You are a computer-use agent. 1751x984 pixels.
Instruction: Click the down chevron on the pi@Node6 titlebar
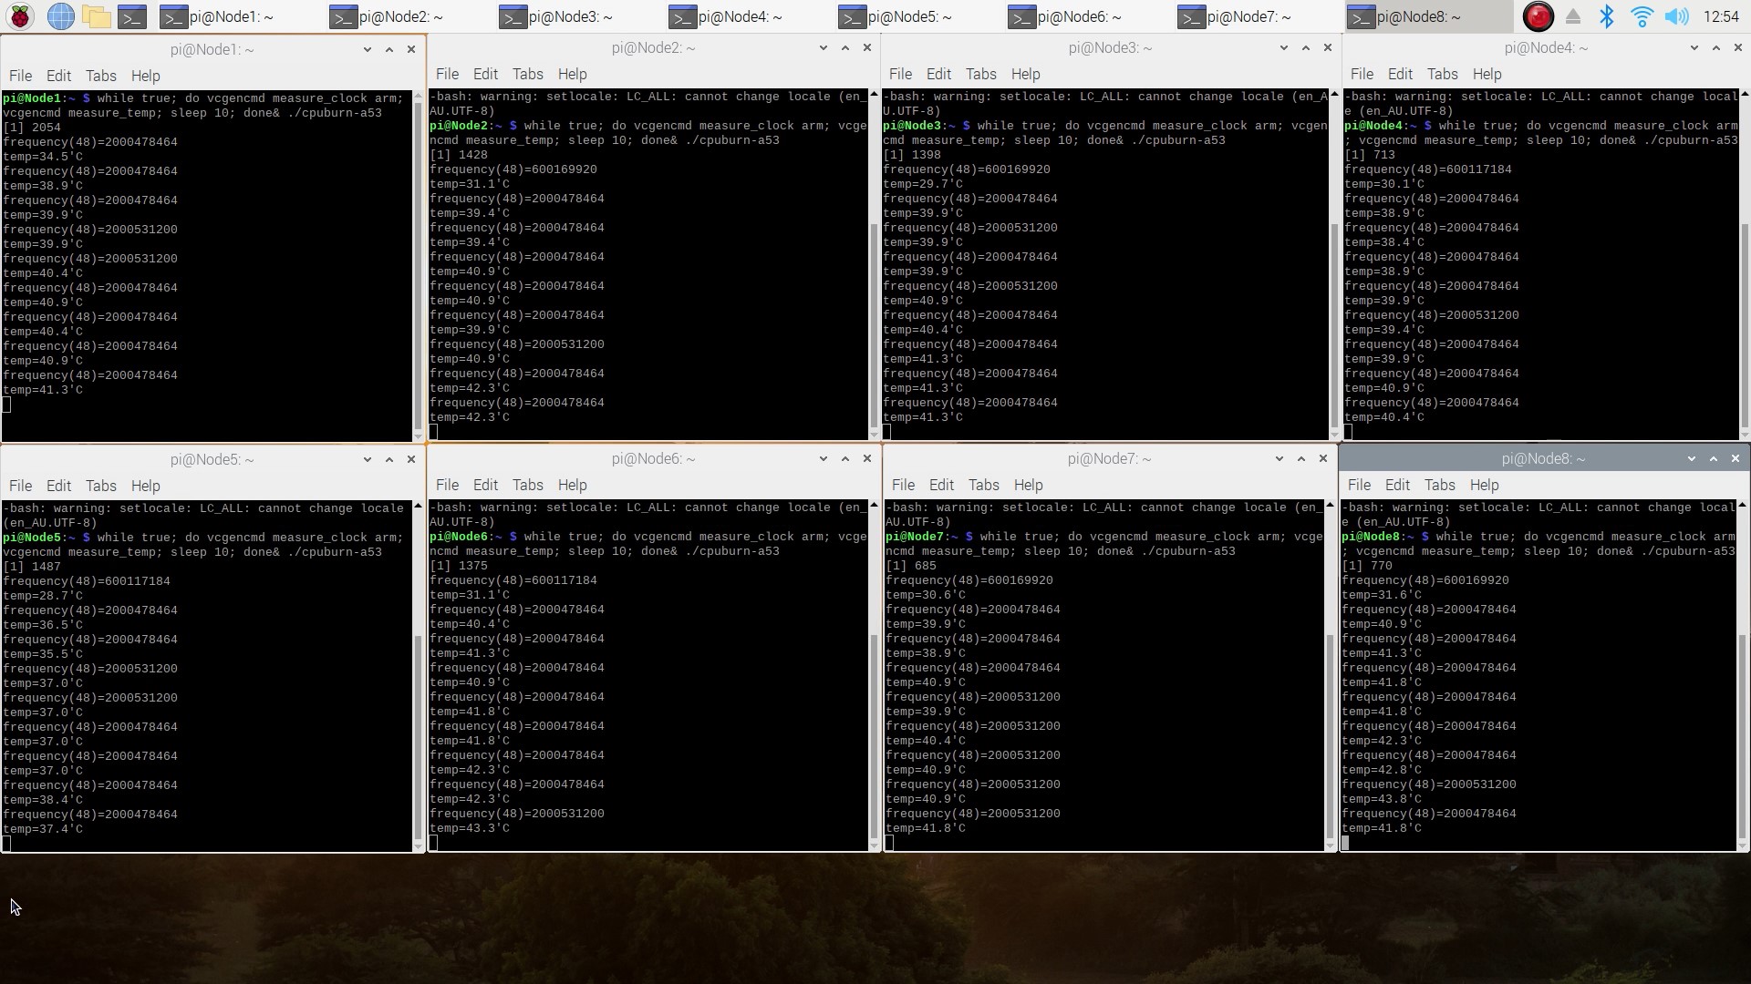coord(824,458)
